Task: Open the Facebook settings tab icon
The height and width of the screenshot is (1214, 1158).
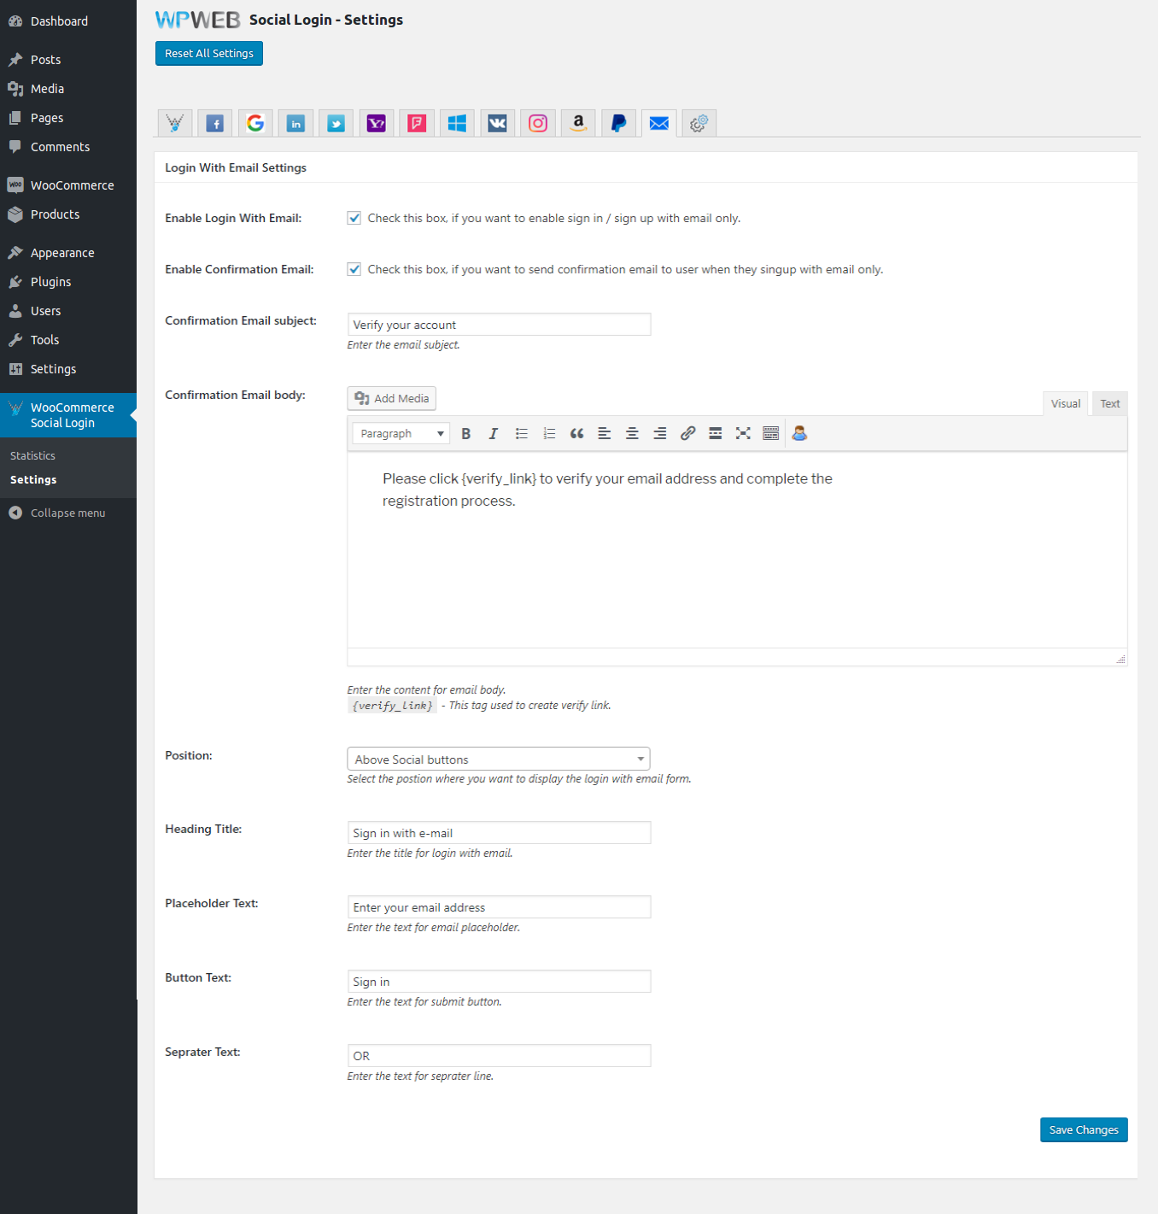Action: [215, 124]
